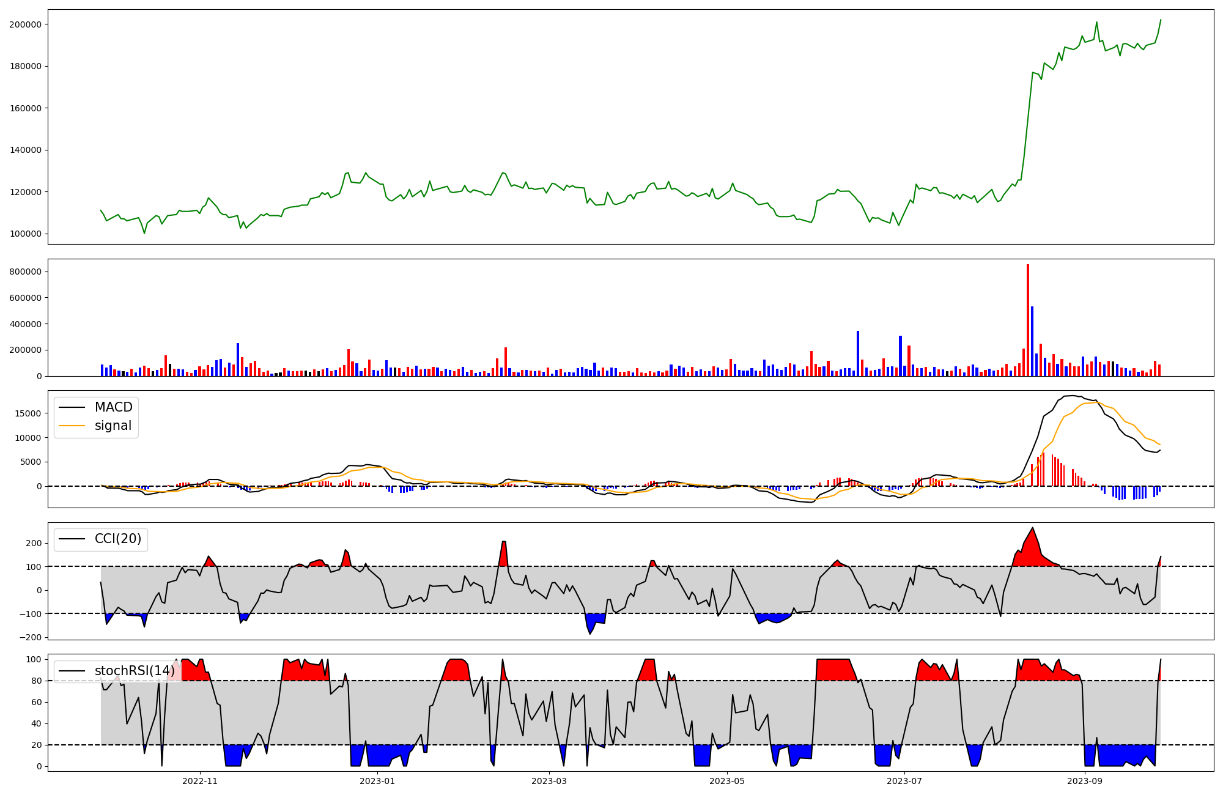Click the 2022-11 date tick label
This screenshot has width=1223, height=795.
(200, 781)
